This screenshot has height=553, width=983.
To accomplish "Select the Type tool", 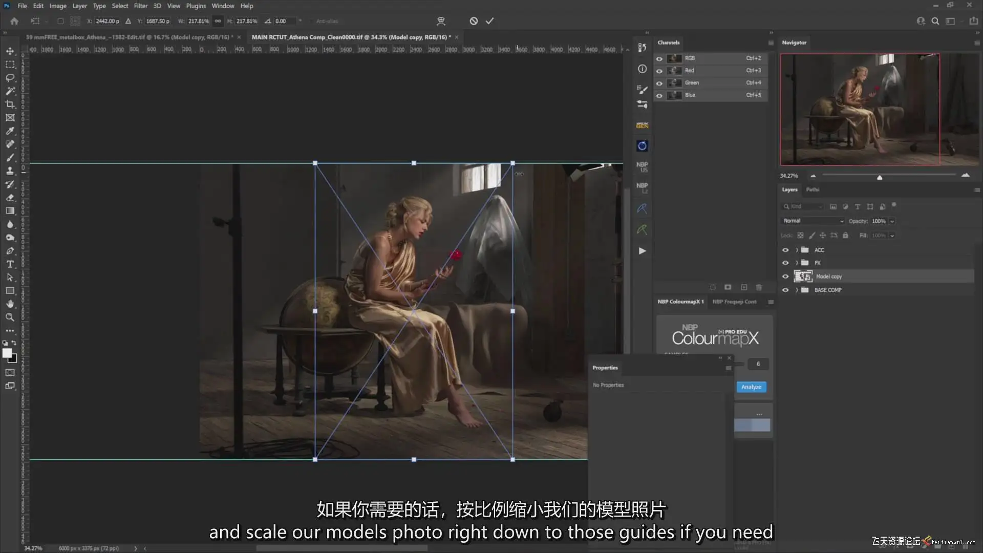I will (10, 264).
